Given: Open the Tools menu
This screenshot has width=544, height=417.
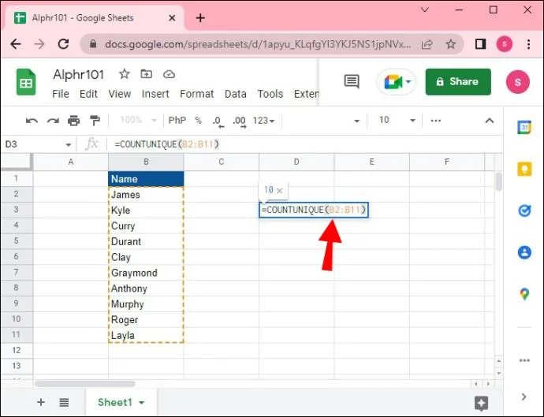Looking at the screenshot, I should (270, 94).
